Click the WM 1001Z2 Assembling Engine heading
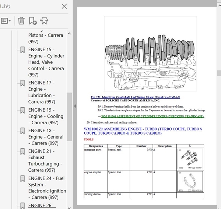 [143, 131]
